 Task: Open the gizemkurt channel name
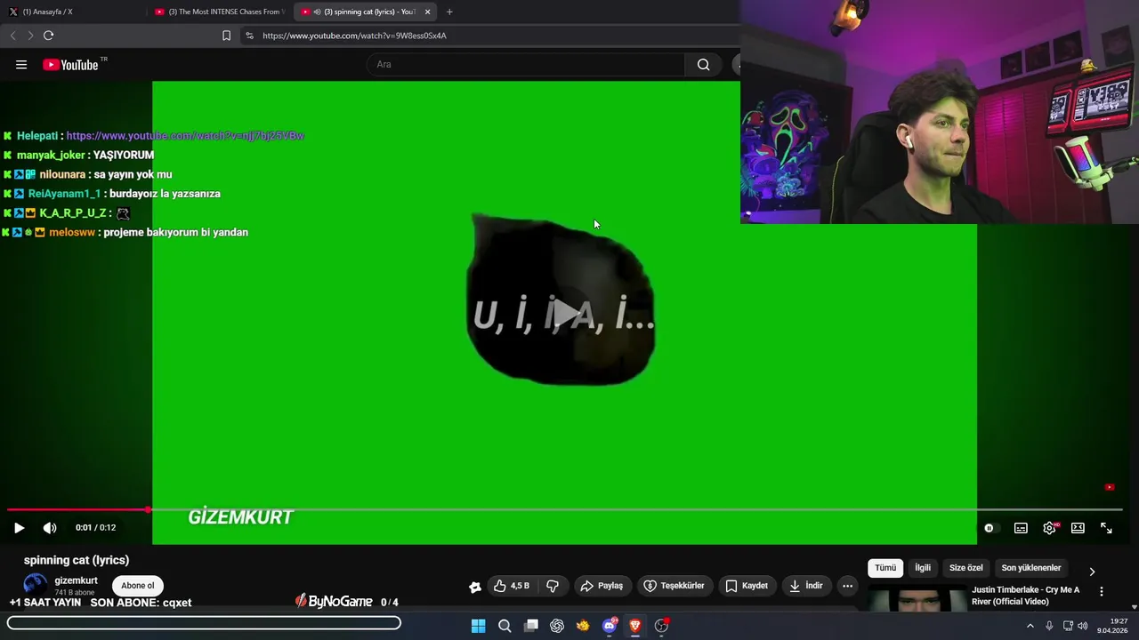click(77, 580)
